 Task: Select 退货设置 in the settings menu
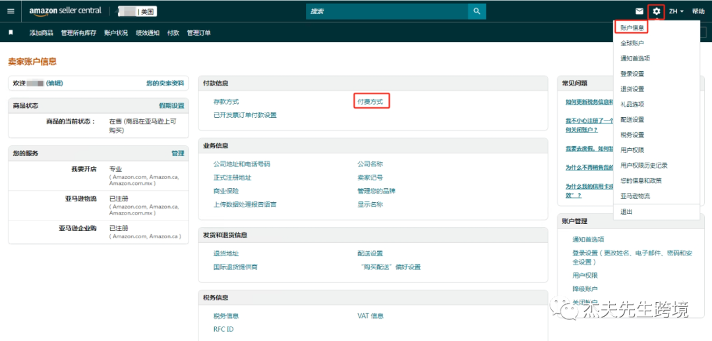pyautogui.click(x=632, y=89)
